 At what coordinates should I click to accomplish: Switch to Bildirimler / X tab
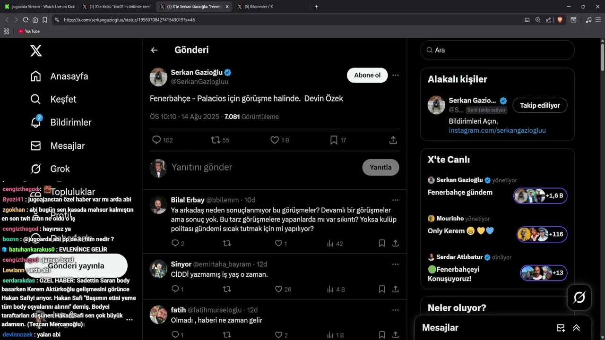click(272, 7)
